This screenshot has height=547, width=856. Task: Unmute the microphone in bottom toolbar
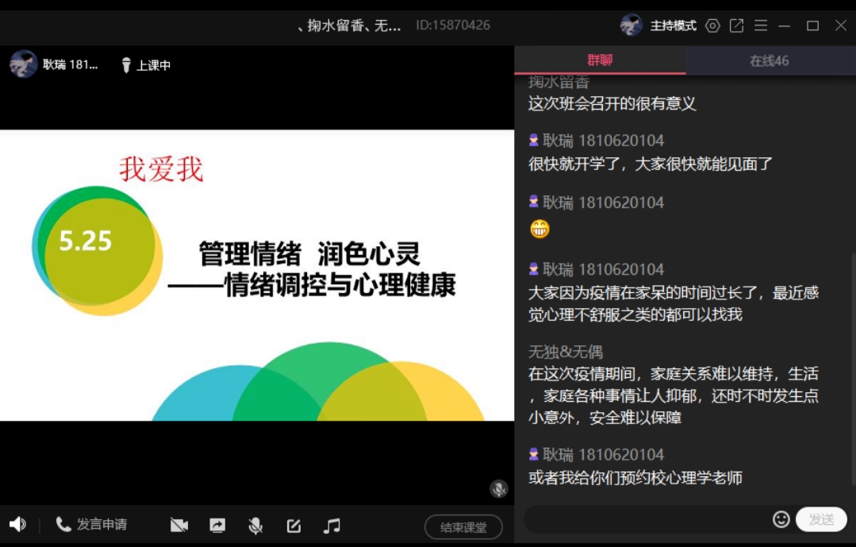(255, 526)
